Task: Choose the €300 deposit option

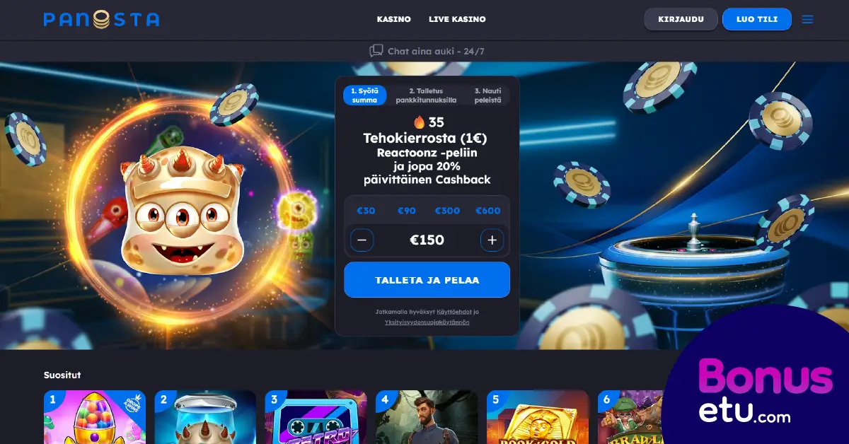Action: [x=447, y=211]
